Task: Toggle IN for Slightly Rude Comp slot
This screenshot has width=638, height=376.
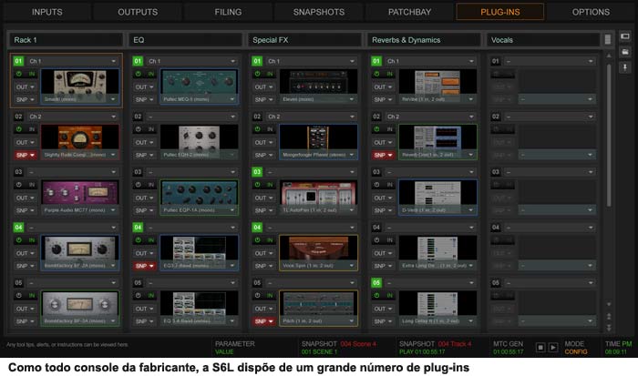Action: pos(31,129)
